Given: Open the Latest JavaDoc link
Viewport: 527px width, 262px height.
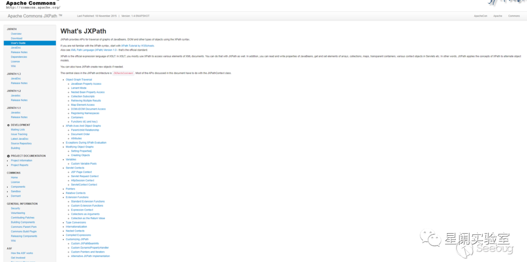Looking at the screenshot, I should 20,139.
